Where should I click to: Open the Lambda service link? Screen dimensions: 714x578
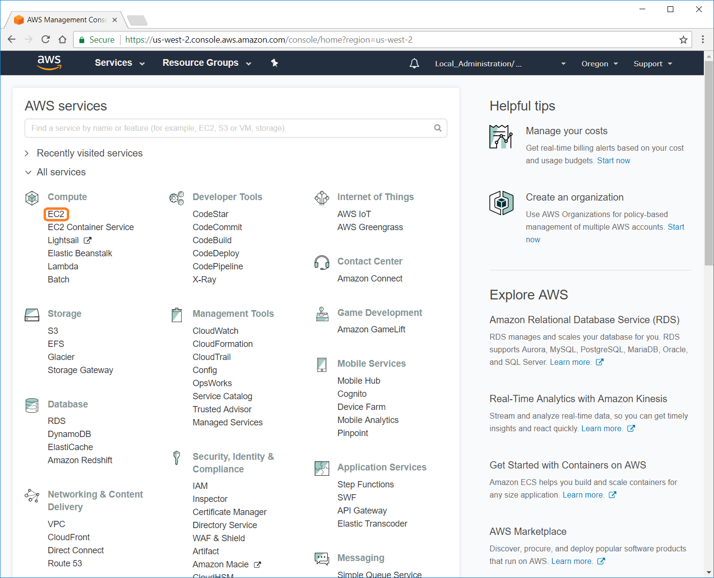(x=63, y=266)
